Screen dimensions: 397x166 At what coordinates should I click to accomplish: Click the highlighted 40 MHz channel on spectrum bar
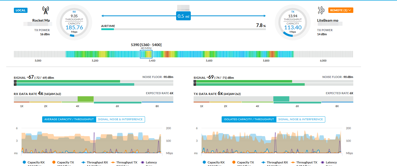coord(146,54)
